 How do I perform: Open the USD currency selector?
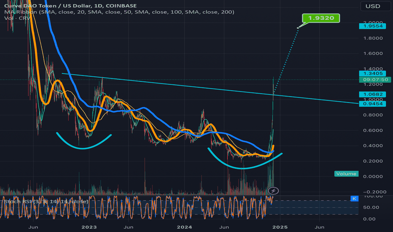375,6
